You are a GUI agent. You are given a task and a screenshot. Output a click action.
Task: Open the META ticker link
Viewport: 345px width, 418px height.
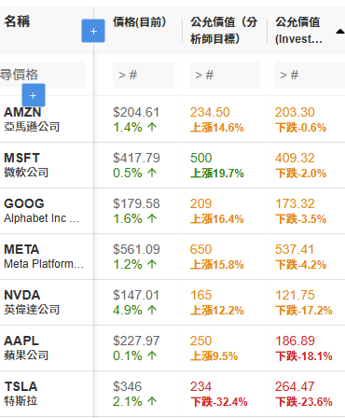[21, 249]
